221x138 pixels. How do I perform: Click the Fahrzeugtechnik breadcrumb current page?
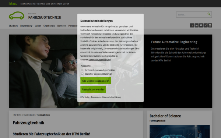(43, 115)
